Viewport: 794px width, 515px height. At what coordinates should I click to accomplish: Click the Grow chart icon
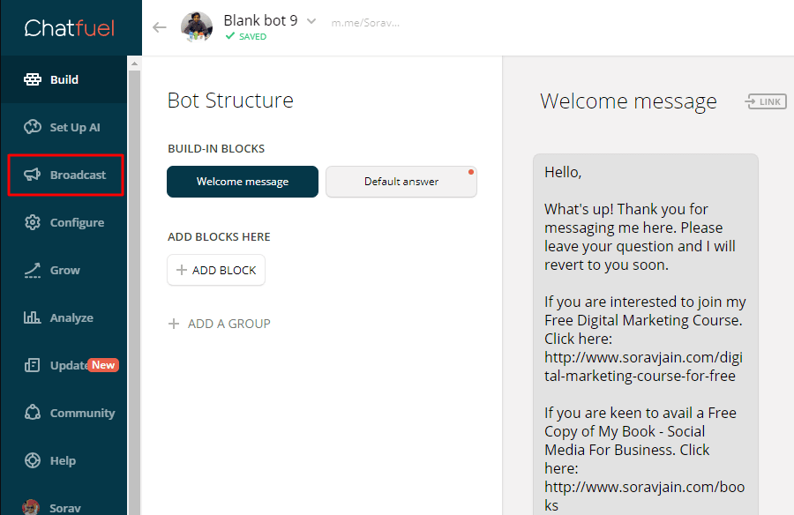click(x=33, y=271)
